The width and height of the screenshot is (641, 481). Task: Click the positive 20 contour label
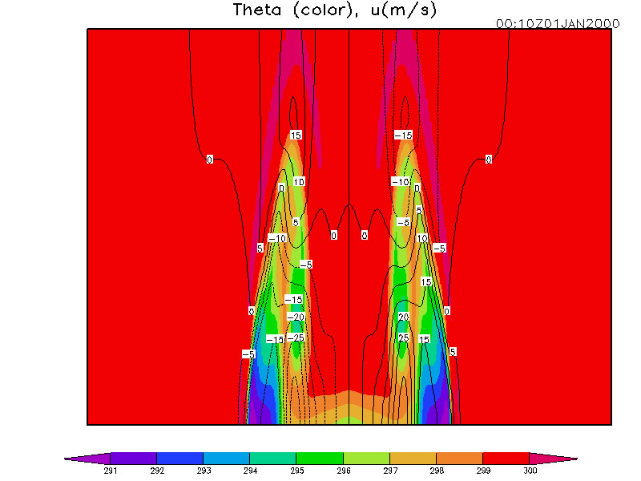click(404, 317)
